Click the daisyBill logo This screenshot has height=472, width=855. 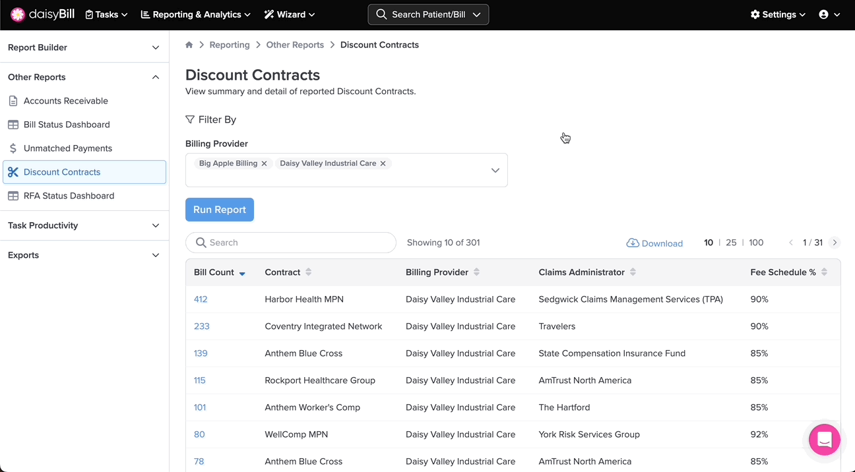click(43, 15)
